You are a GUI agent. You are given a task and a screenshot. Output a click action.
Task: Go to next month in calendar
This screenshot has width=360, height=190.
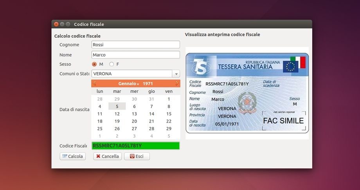coord(177,83)
